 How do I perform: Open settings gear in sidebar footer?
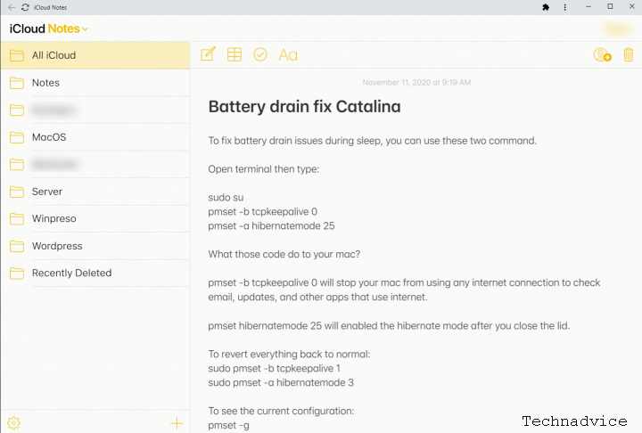[14, 423]
